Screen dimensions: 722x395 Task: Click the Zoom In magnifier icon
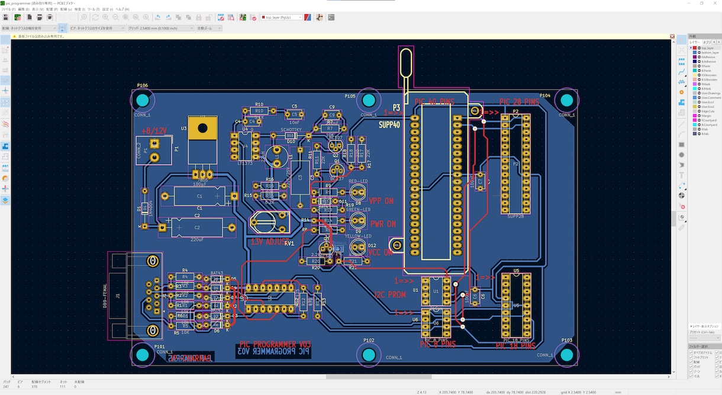pos(105,17)
